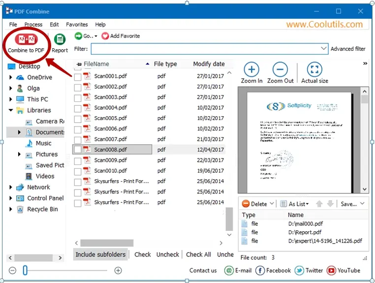Open the Favorites menu
The width and height of the screenshot is (375, 283).
(x=77, y=25)
